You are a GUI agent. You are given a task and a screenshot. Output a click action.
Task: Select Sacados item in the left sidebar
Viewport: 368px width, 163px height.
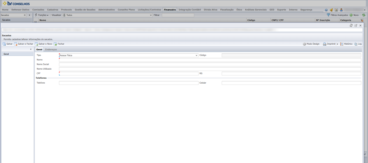tap(16, 20)
